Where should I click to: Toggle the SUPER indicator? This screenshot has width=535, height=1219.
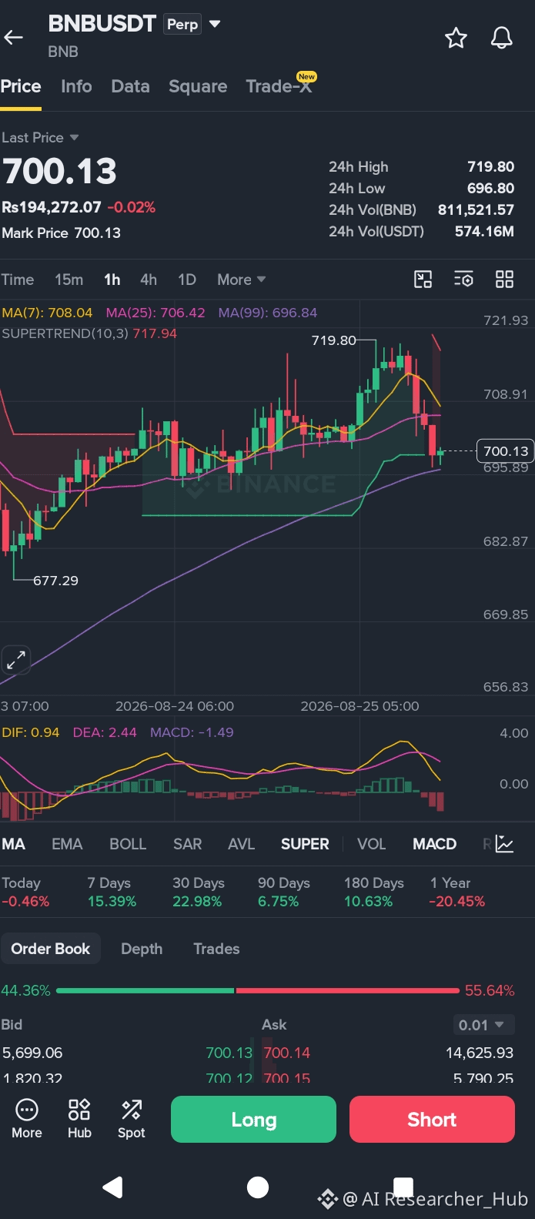[x=305, y=844]
